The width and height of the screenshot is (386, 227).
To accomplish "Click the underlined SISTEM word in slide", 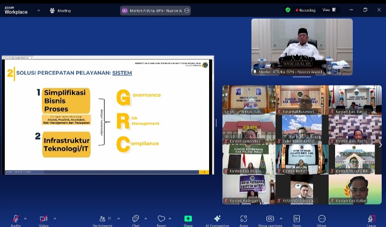I will [122, 73].
